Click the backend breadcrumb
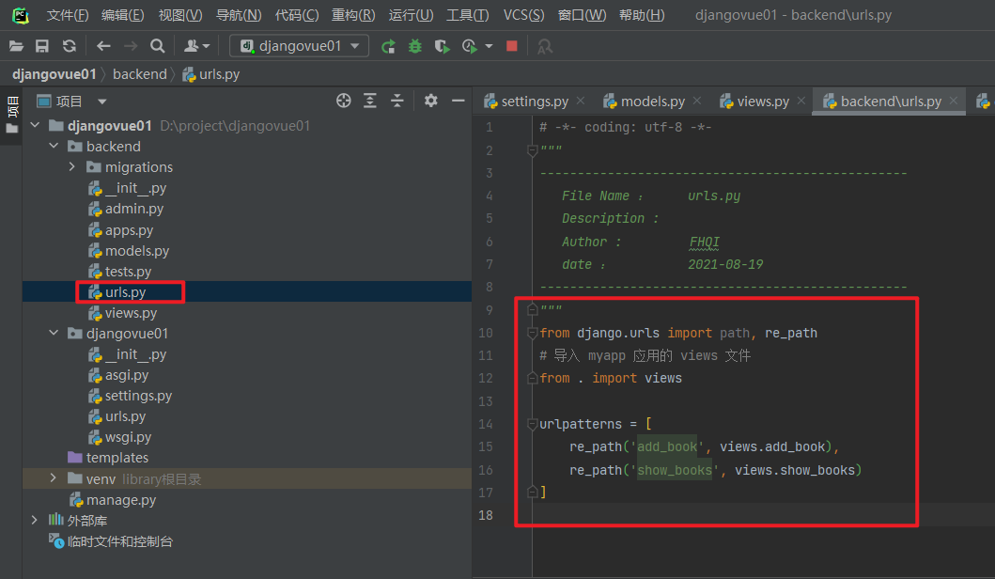This screenshot has height=579, width=995. coord(140,74)
